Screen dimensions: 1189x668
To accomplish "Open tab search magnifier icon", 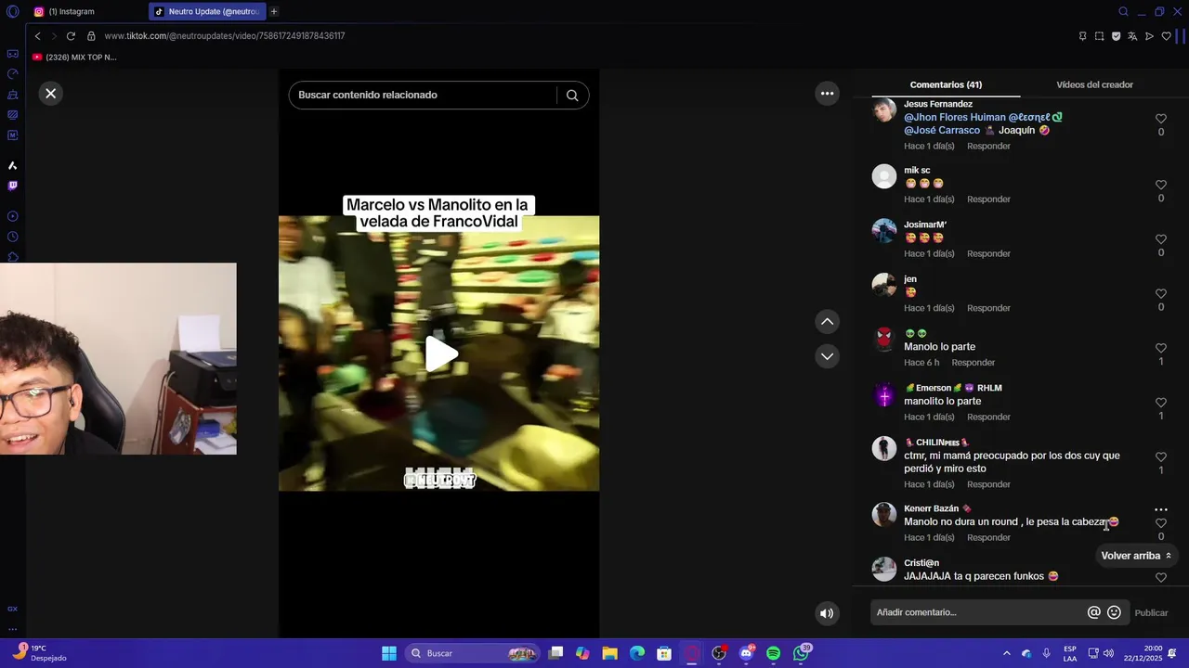I will point(1123,12).
